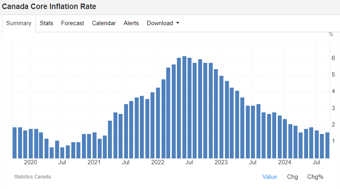Click the 2022 x-axis label
The image size is (340, 189).
(x=158, y=162)
